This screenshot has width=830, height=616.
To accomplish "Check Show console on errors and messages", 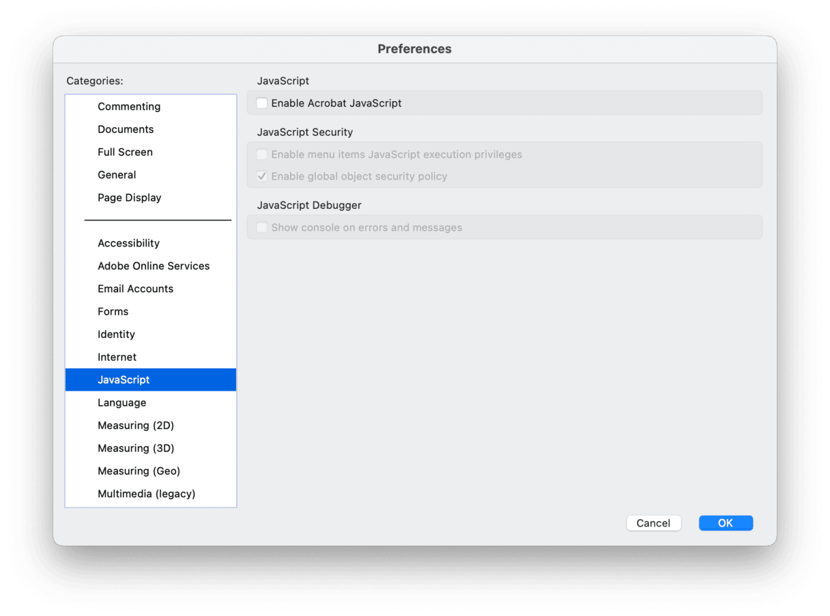I will click(x=262, y=227).
